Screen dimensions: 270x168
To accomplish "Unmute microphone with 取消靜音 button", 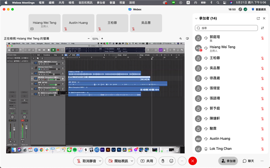I will point(86,161).
